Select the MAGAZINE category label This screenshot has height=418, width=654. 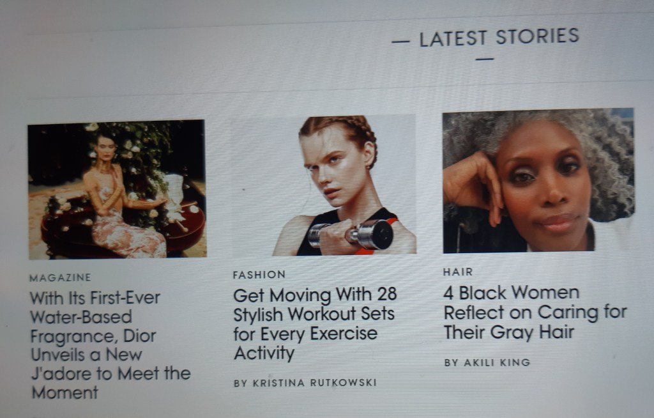[x=61, y=277]
